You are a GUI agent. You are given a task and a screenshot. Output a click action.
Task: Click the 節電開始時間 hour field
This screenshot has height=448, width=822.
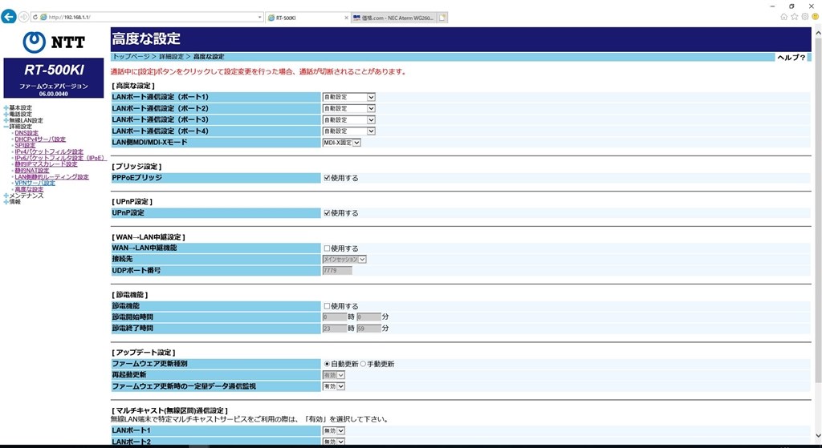click(335, 317)
